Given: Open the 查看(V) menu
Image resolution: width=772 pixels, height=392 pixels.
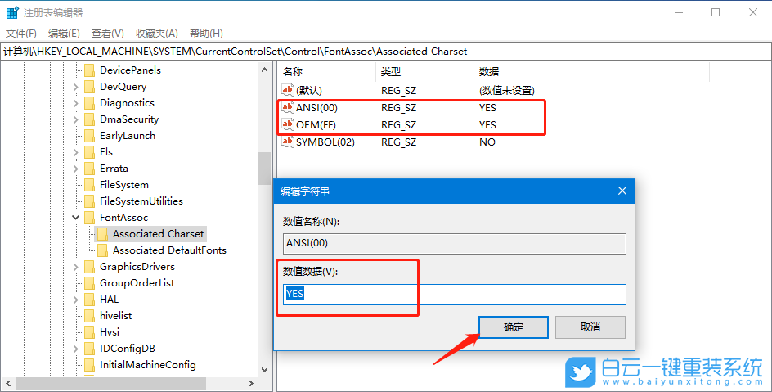Looking at the screenshot, I should [x=108, y=34].
